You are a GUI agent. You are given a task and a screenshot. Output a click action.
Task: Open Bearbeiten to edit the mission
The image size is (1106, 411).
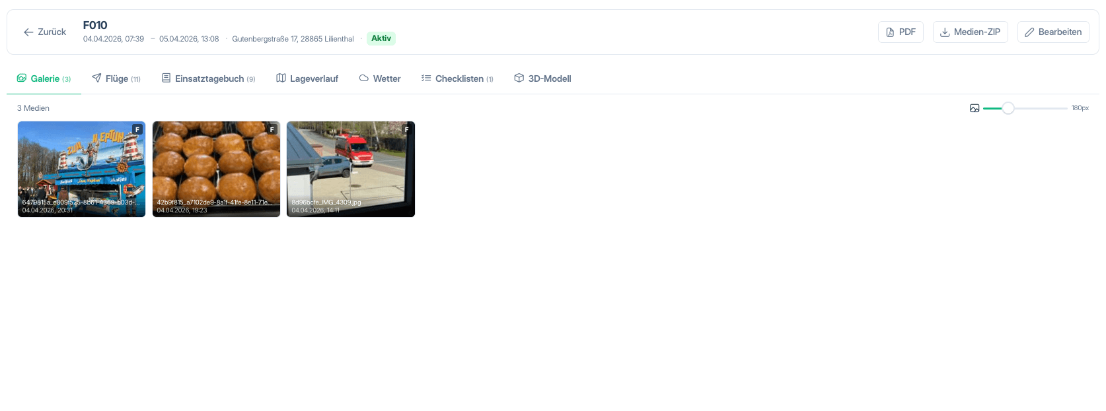pos(1053,32)
